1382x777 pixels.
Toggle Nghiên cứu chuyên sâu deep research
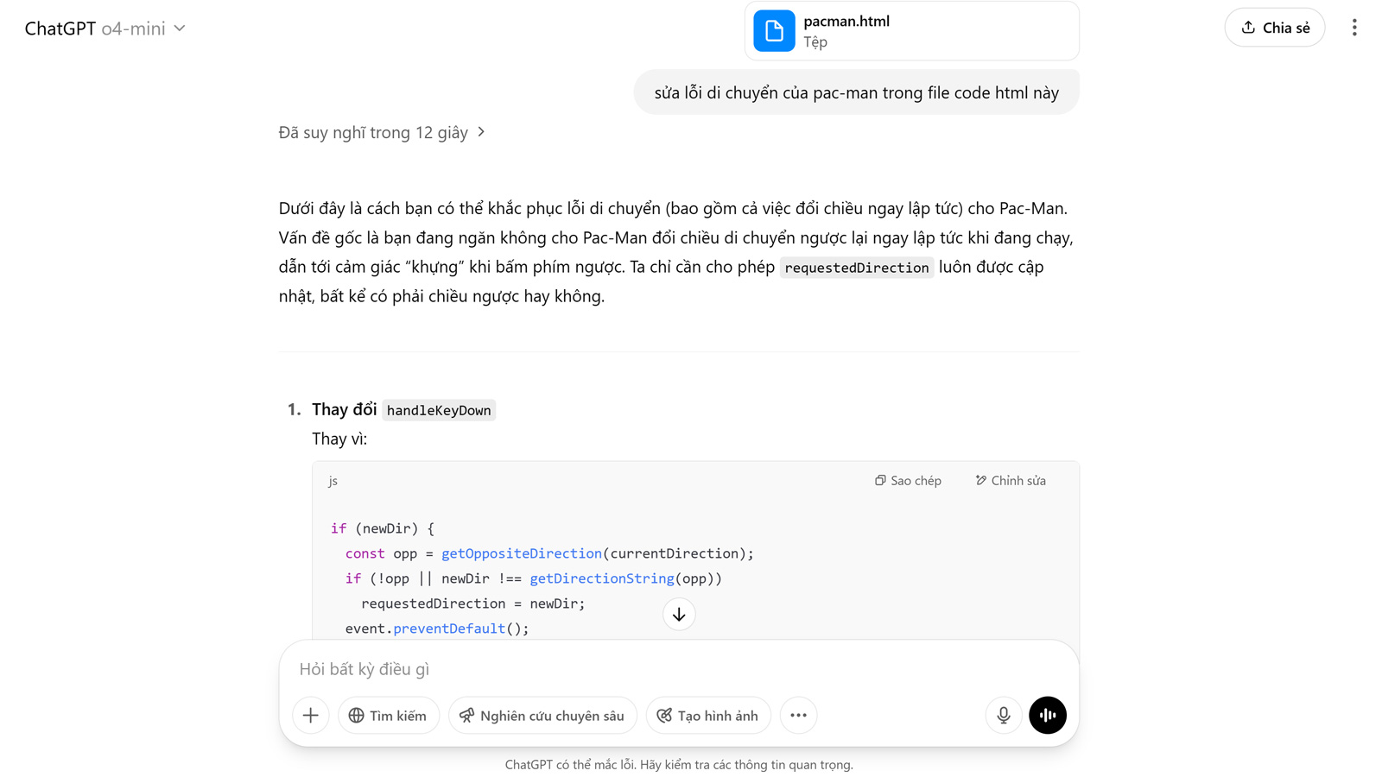(542, 716)
